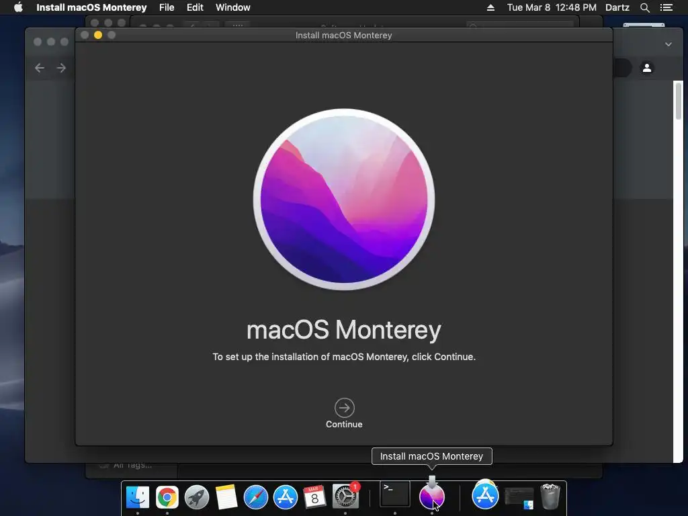
Task: Click the date and time in menu bar
Action: (x=552, y=7)
